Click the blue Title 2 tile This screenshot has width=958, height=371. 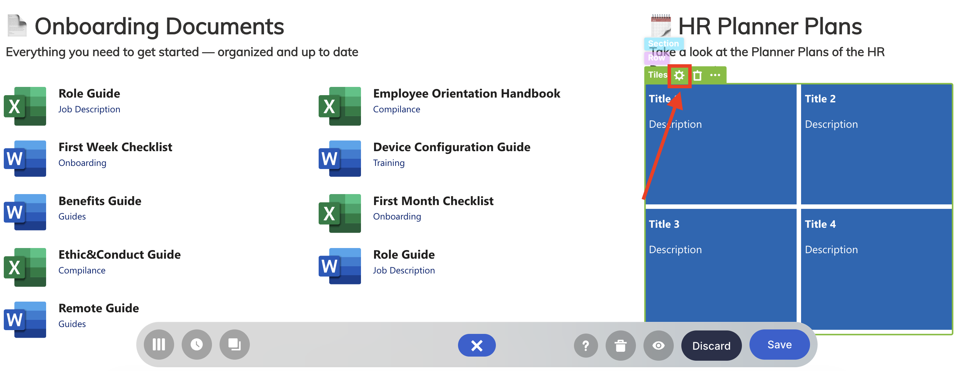[876, 145]
